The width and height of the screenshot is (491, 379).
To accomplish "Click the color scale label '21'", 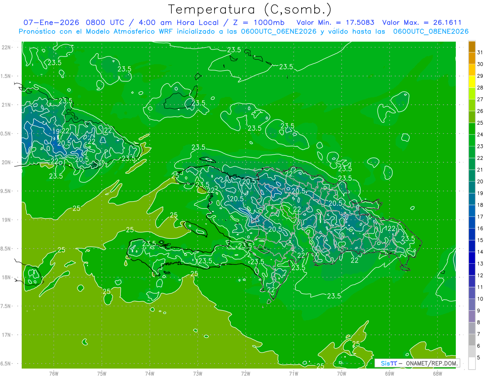I will tap(480, 170).
